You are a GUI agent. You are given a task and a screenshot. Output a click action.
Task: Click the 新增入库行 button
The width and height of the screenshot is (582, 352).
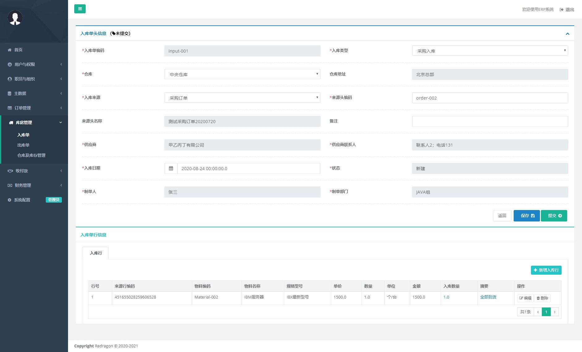pyautogui.click(x=546, y=270)
